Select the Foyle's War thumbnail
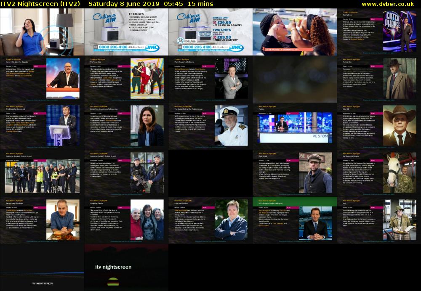This screenshot has width=421, height=291. 379,79
